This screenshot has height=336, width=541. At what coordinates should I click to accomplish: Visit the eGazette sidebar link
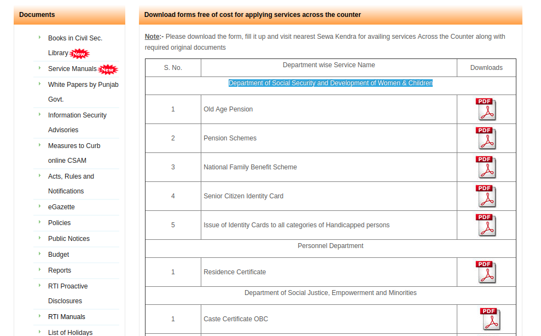(61, 207)
